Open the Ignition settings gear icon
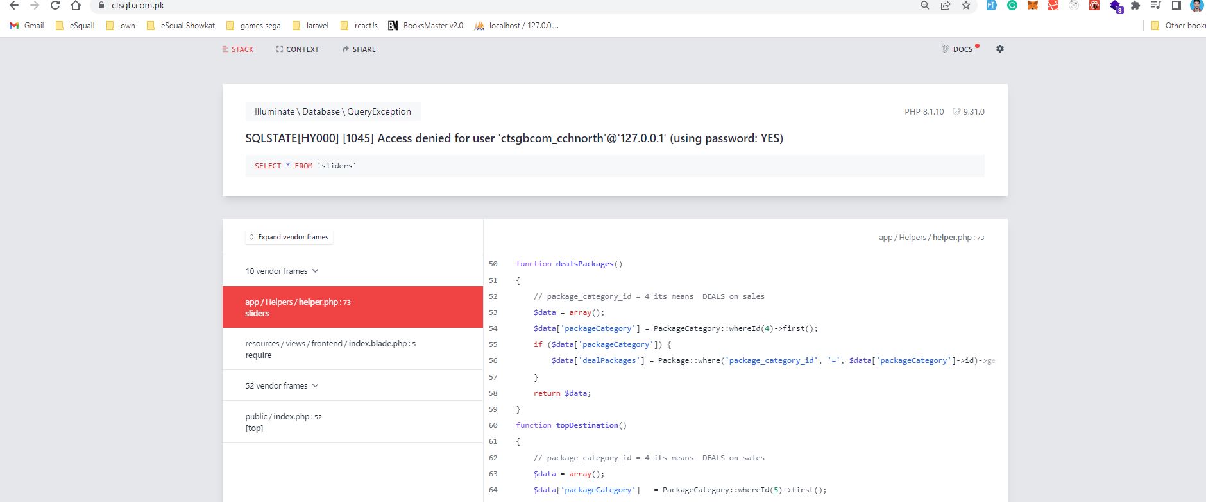The width and height of the screenshot is (1206, 502). [999, 49]
